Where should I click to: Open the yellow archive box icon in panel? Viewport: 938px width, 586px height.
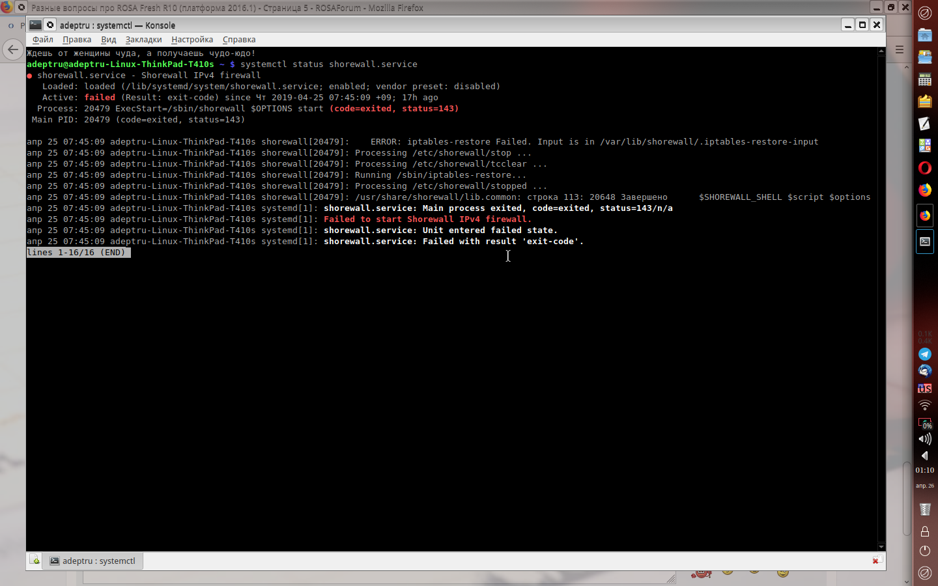(x=925, y=101)
